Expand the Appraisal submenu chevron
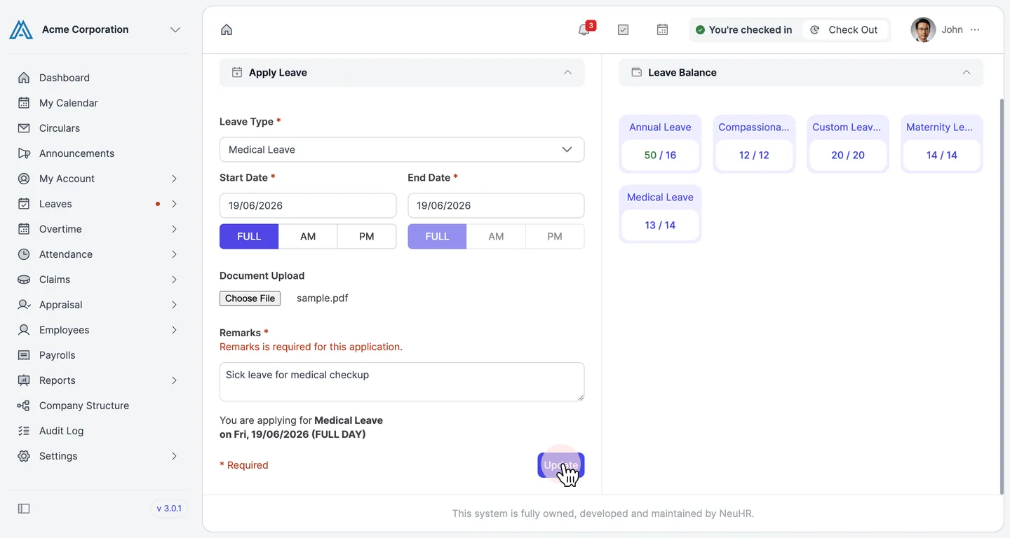Viewport: 1010px width, 538px height. coord(174,305)
